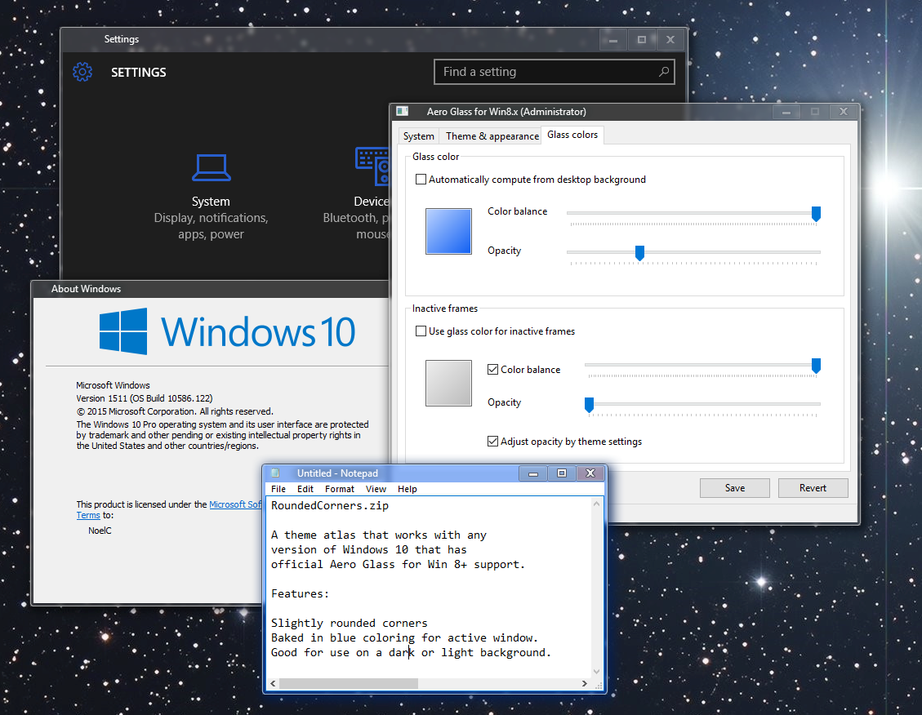The image size is (922, 715).
Task: Uncheck Adjust opacity by theme settings
Action: pos(492,442)
